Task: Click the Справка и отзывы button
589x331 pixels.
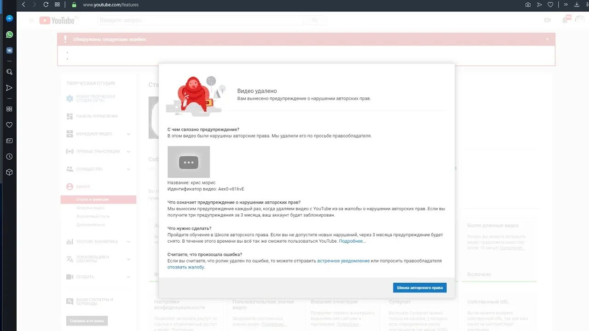Action: pyautogui.click(x=87, y=321)
